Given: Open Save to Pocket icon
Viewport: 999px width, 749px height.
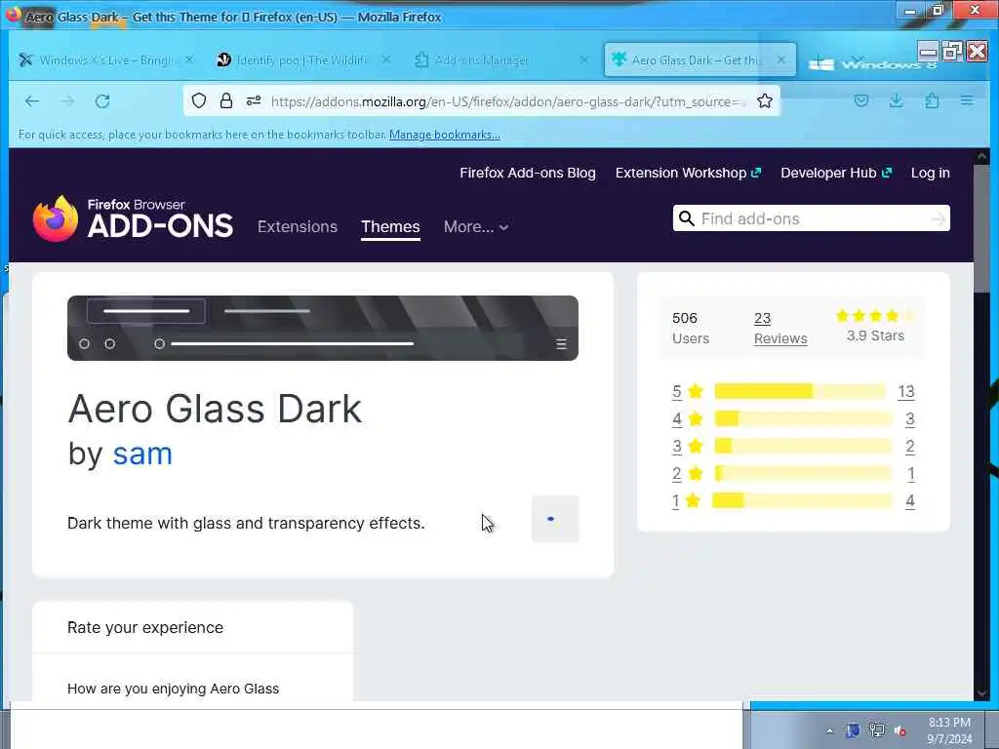Looking at the screenshot, I should [861, 100].
